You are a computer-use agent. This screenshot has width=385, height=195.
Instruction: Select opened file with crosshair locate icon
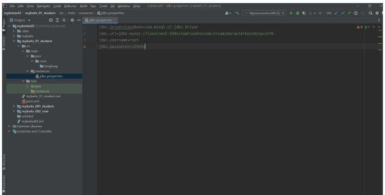(x=51, y=20)
